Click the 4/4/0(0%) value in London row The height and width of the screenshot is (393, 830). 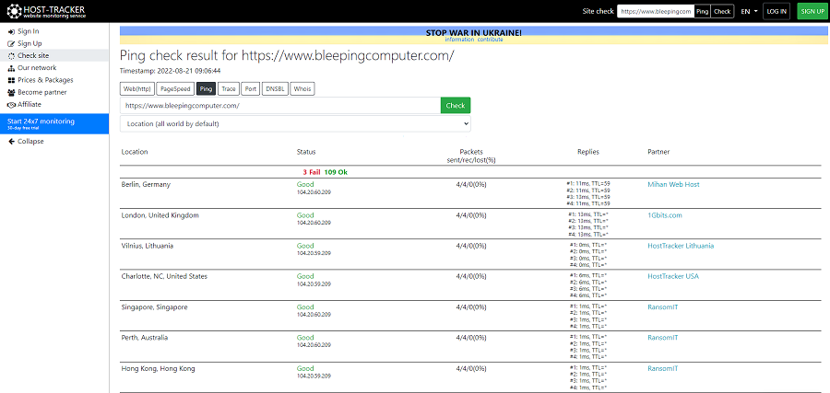tap(471, 215)
